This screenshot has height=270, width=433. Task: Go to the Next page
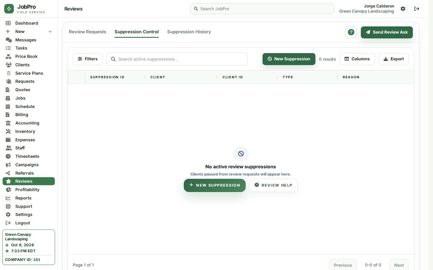399,265
